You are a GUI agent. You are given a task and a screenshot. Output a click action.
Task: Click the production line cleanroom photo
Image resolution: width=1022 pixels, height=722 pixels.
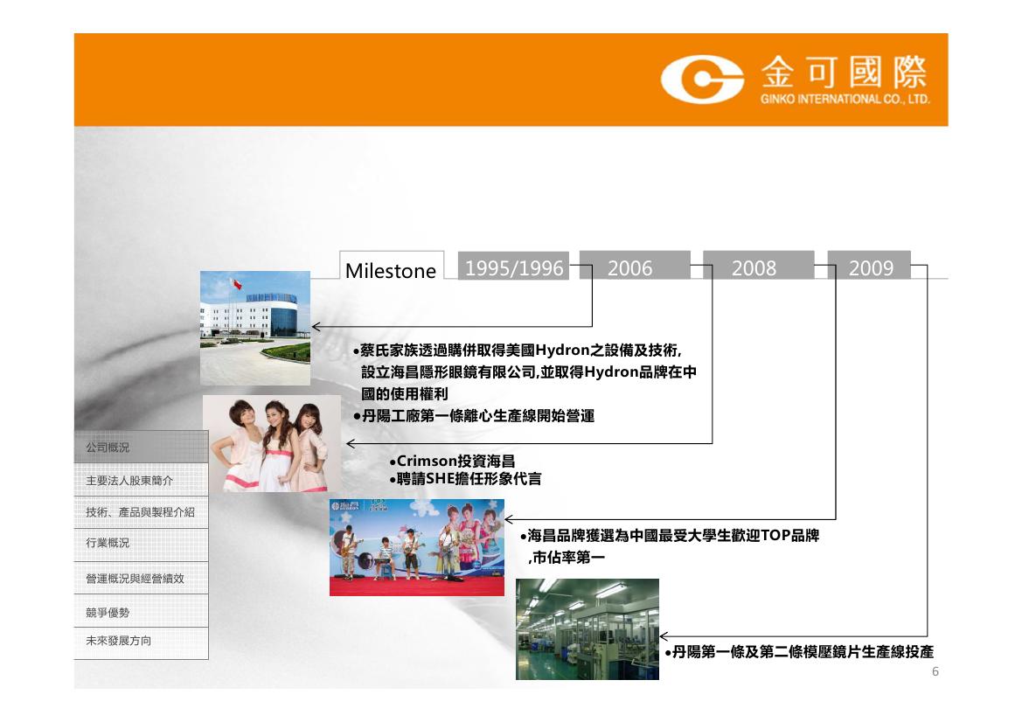(587, 628)
